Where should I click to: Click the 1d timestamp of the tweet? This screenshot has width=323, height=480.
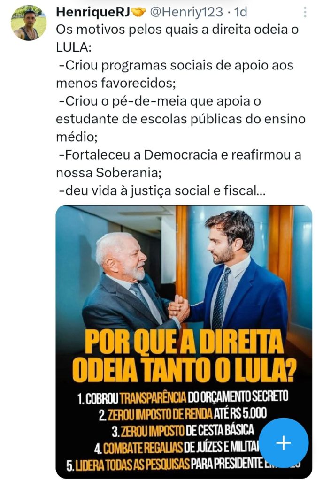point(241,12)
